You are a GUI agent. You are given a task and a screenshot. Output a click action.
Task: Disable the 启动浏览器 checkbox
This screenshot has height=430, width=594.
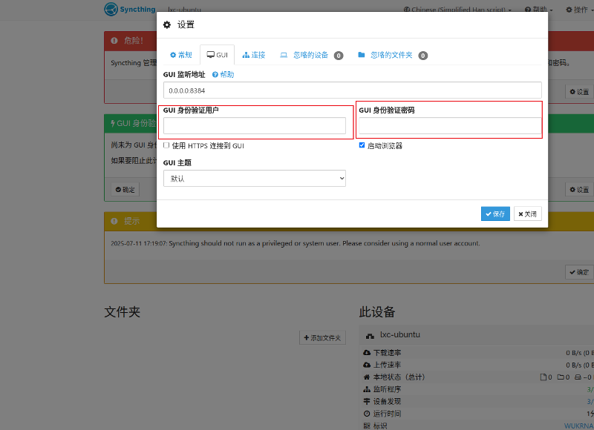(x=362, y=145)
